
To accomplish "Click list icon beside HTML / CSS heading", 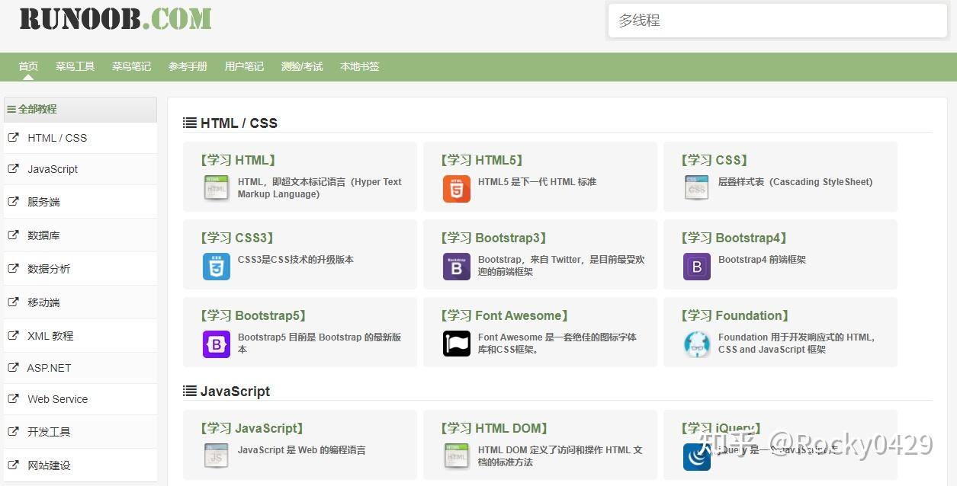I will pyautogui.click(x=190, y=123).
